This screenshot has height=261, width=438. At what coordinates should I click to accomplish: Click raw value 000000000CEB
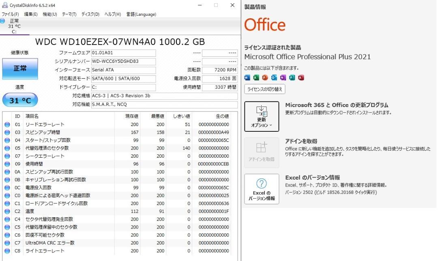(x=214, y=164)
